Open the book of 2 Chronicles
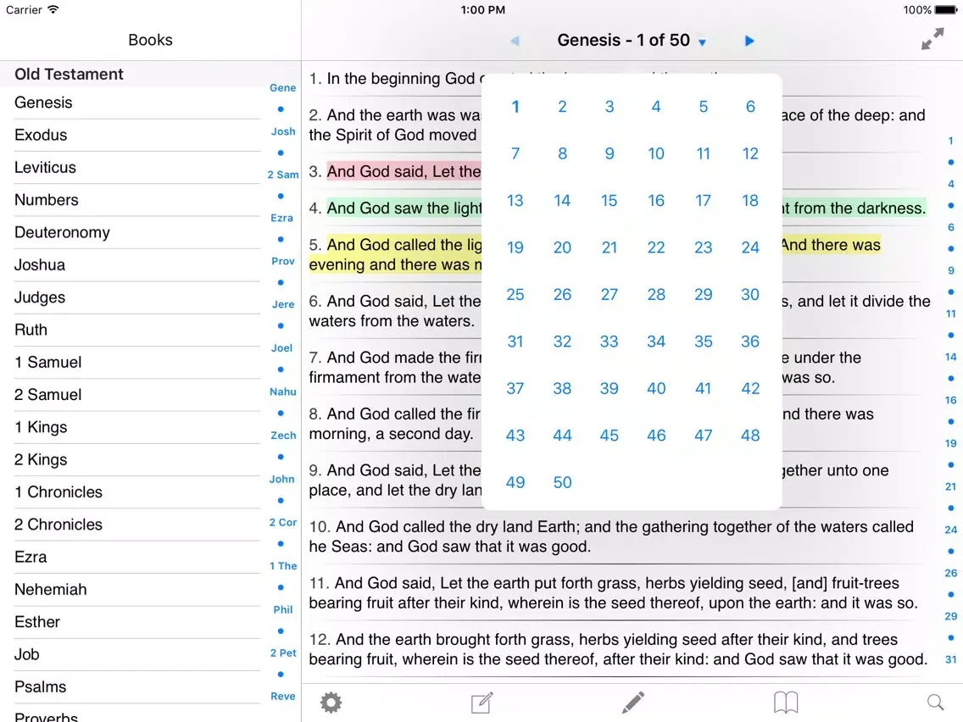This screenshot has width=963, height=722. 137,525
